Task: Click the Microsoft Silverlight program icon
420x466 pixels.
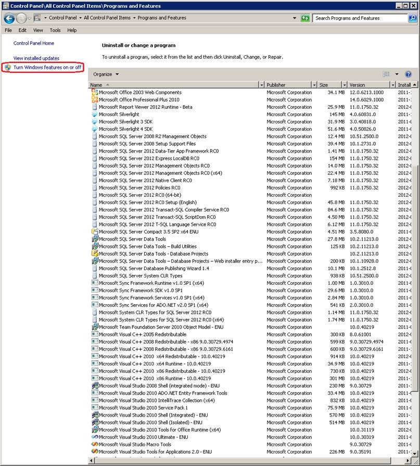Action: pyautogui.click(x=94, y=115)
